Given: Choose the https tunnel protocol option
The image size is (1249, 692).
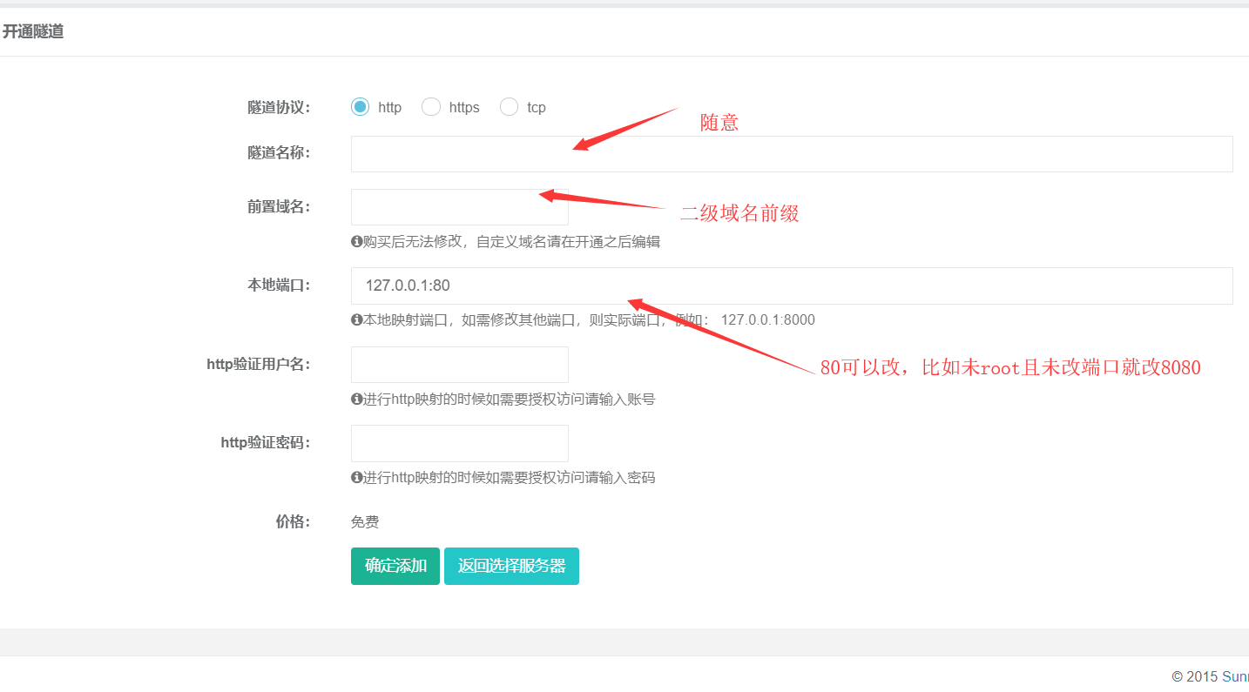Looking at the screenshot, I should (x=431, y=107).
